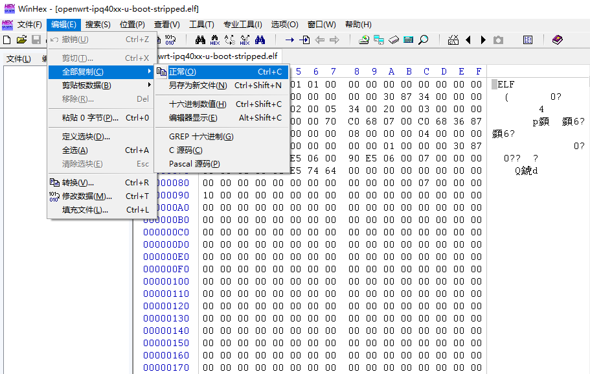Click the ELF text in the ASCII column
This screenshot has width=590, height=374.
click(x=506, y=84)
